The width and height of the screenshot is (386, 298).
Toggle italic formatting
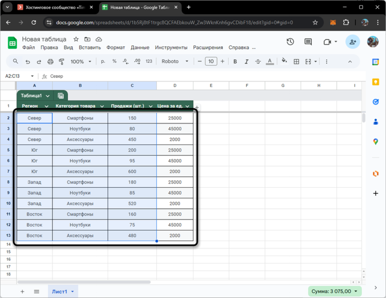246,61
